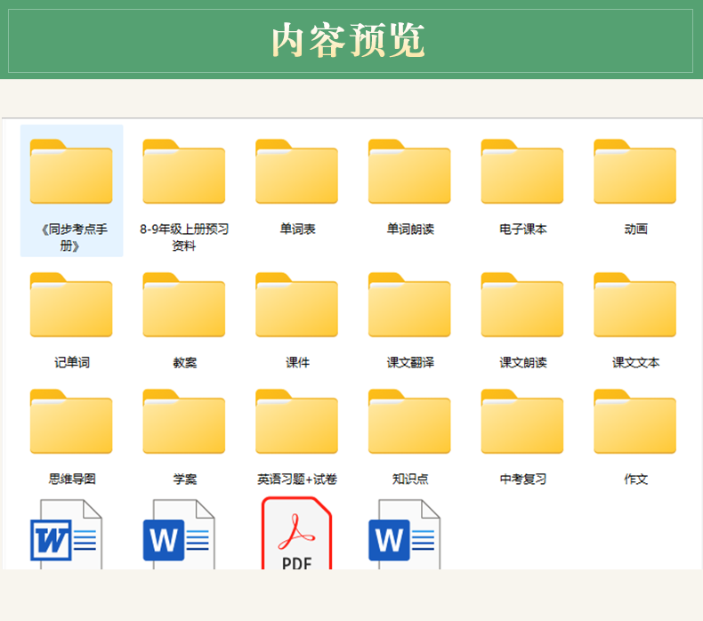
Task: Click the 英语习题+试卷 folder icon
Action: click(297, 422)
